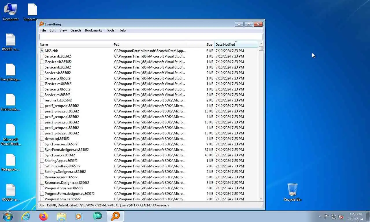Screen dimensions: 370x222
Task: Select peer2_setup.sql.8656f2 row
Action: pyautogui.click(x=149, y=116)
